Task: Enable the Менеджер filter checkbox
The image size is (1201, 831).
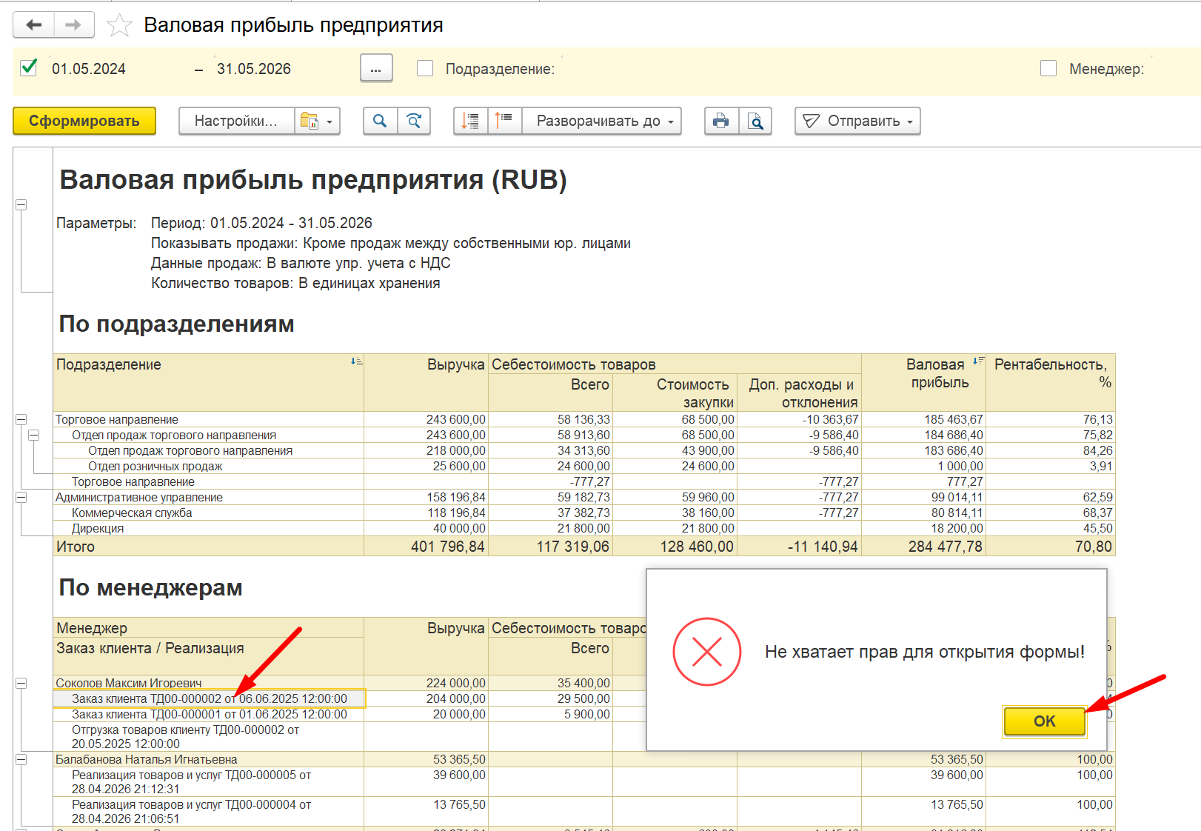Action: coord(1048,68)
